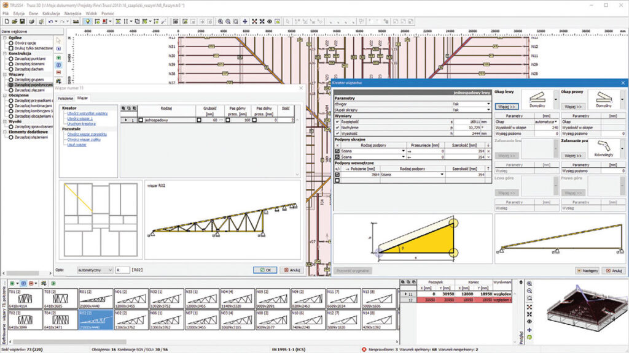
Task: Open Plik menu
Action: [6, 13]
